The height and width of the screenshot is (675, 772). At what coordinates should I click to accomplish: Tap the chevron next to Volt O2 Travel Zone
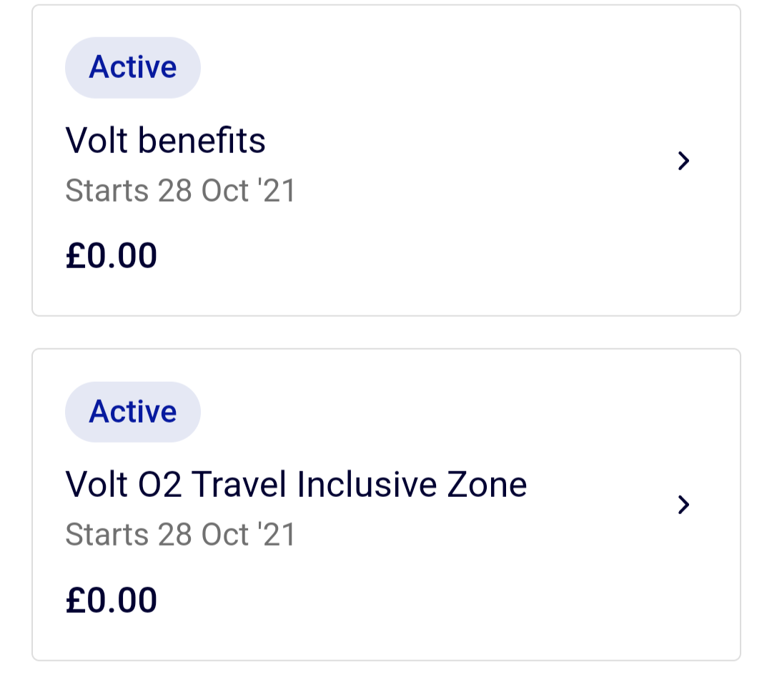[684, 506]
